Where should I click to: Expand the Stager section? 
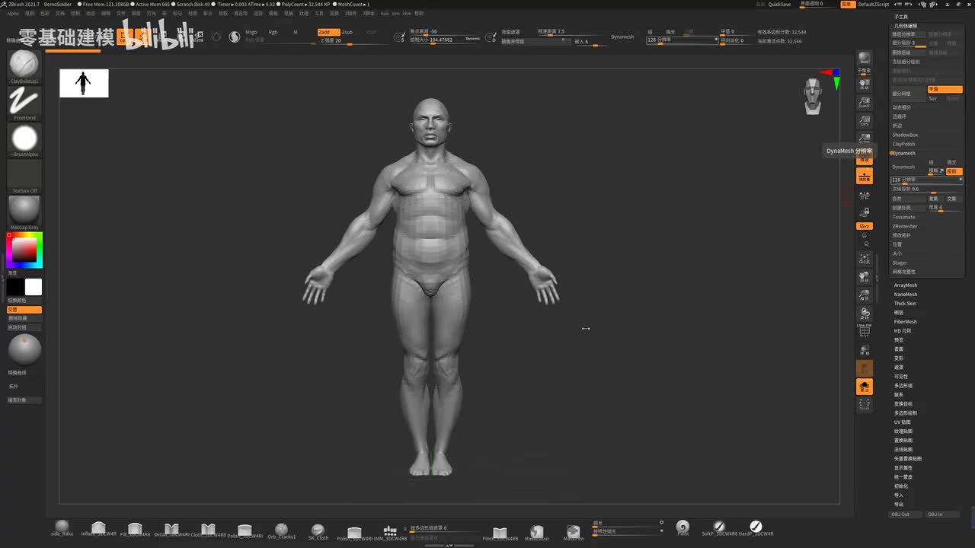(x=900, y=263)
